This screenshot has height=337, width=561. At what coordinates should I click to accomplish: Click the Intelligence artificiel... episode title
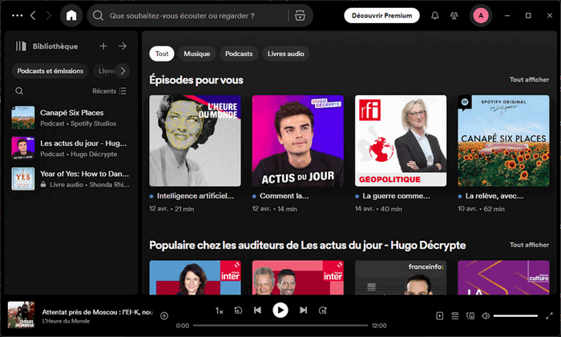[x=196, y=196]
